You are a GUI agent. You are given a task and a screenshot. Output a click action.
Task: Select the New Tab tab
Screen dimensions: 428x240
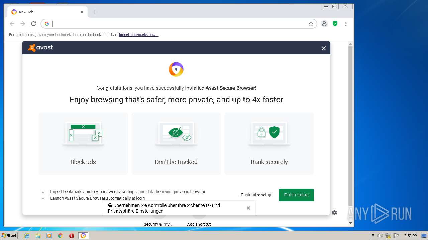click(47, 12)
